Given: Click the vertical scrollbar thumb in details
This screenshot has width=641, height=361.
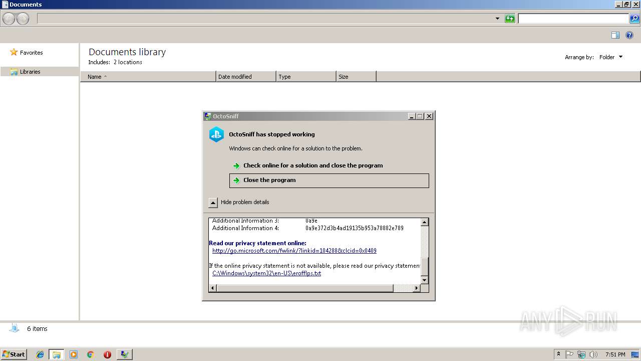Looking at the screenshot, I should click(x=425, y=266).
